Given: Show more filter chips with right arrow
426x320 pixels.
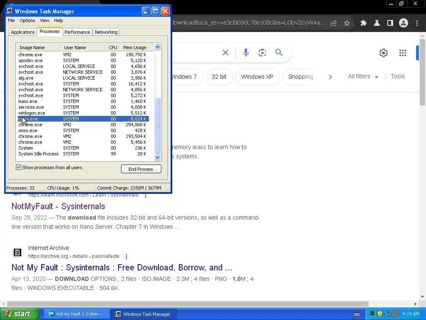Looking at the screenshot, I should (x=330, y=77).
